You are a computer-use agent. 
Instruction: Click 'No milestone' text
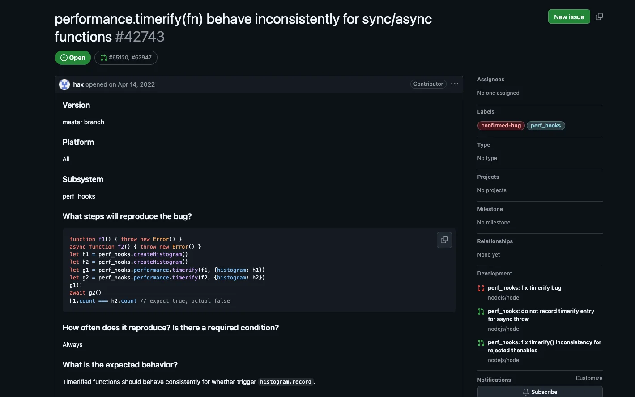(x=494, y=223)
